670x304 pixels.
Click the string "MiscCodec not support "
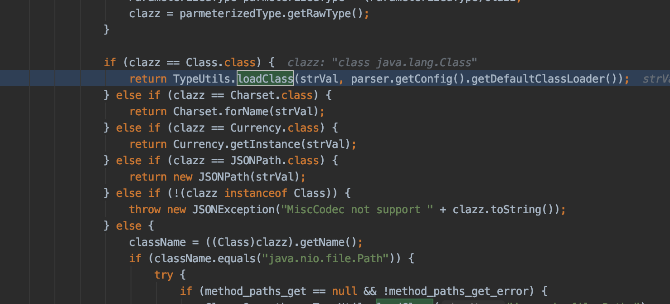click(x=357, y=210)
